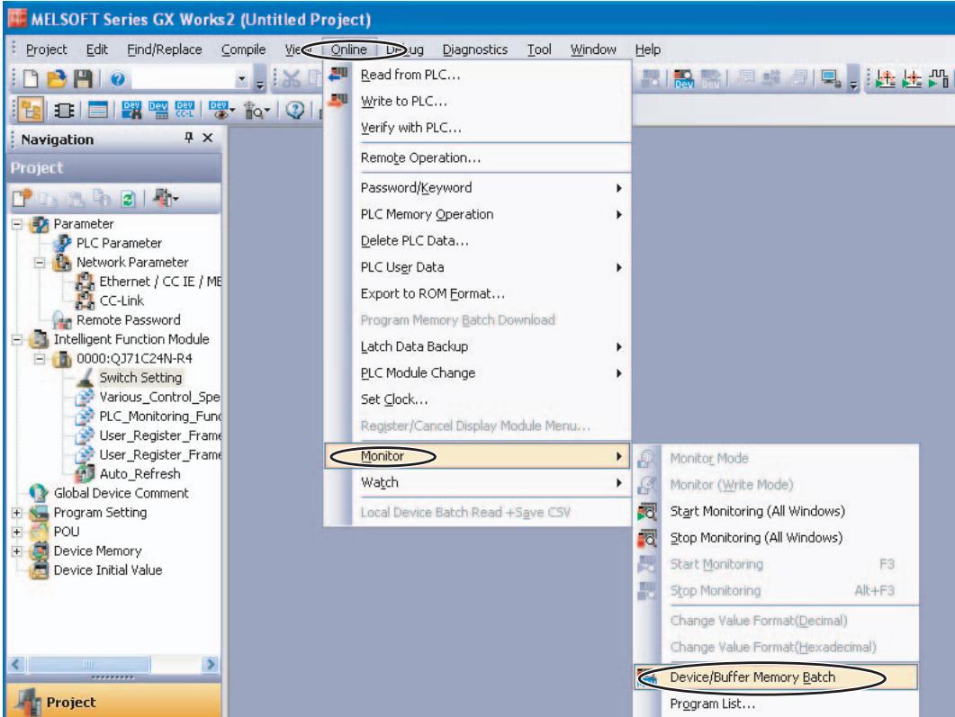Click the Dev binoculars find device icon

[131, 110]
